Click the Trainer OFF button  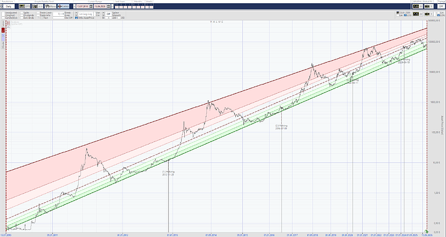coord(441,6)
